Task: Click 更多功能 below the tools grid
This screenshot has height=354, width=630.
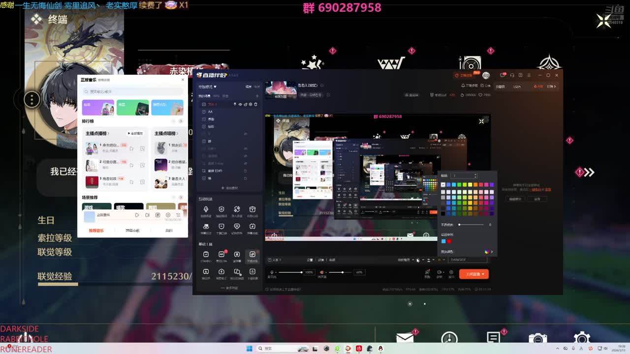Action: point(228,288)
